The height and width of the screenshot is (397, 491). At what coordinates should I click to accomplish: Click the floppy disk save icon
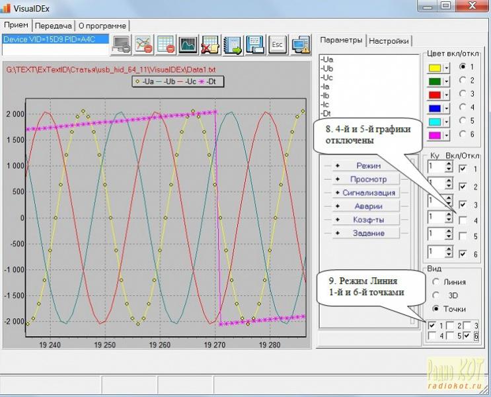(255, 45)
